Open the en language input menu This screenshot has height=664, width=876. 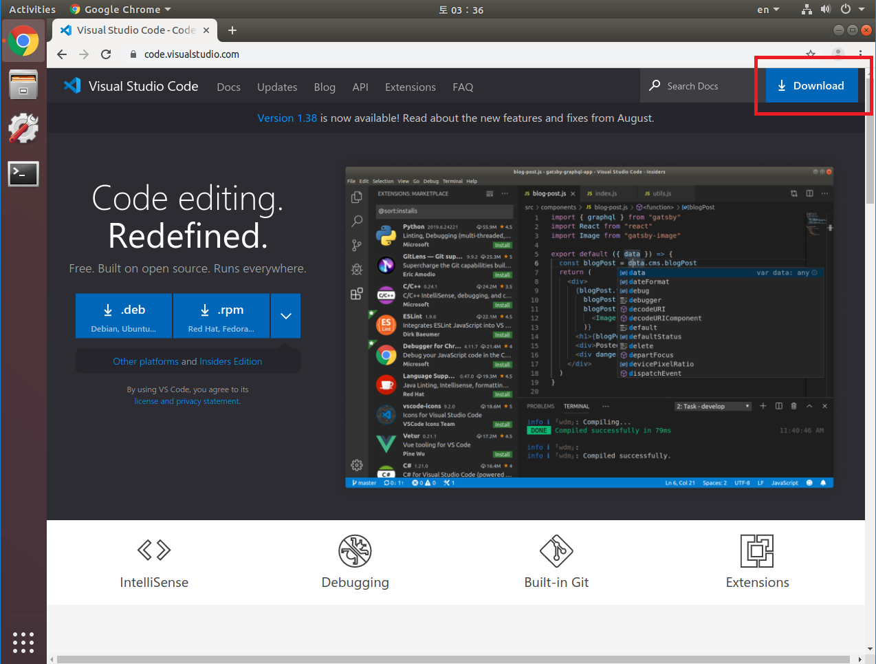click(768, 10)
